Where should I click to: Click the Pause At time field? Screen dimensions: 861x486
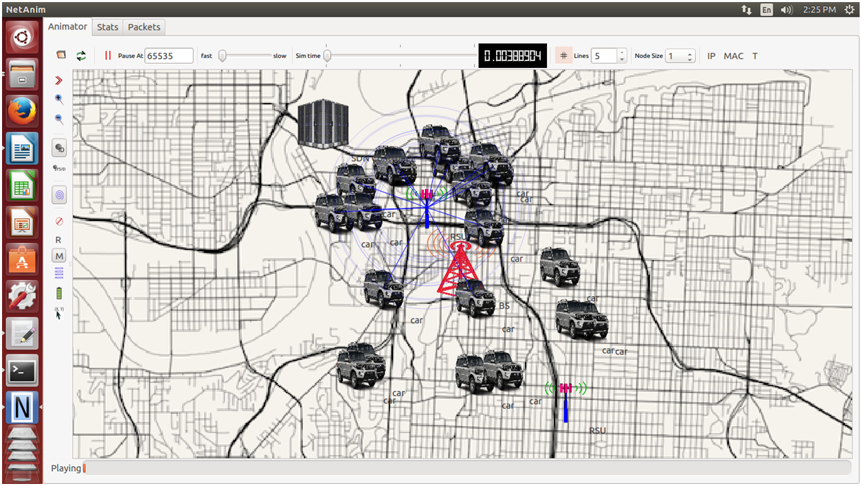coord(169,56)
